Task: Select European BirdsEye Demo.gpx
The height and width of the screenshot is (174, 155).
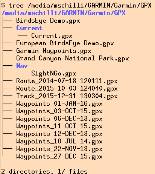Action: 65,43
